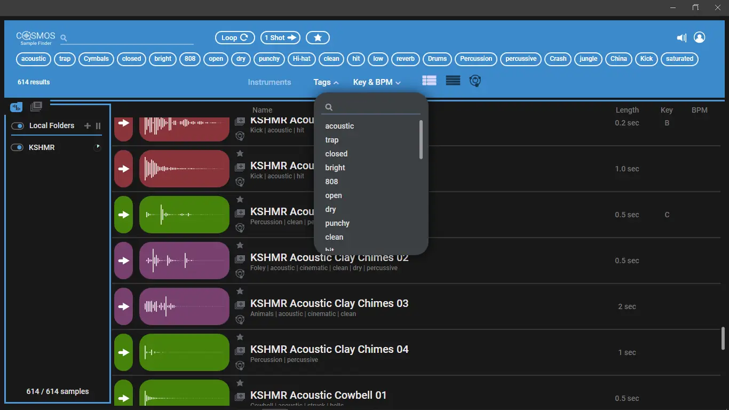Screen dimensions: 729x410
Task: Open the collections icon above Local Folders
Action: coord(36,106)
